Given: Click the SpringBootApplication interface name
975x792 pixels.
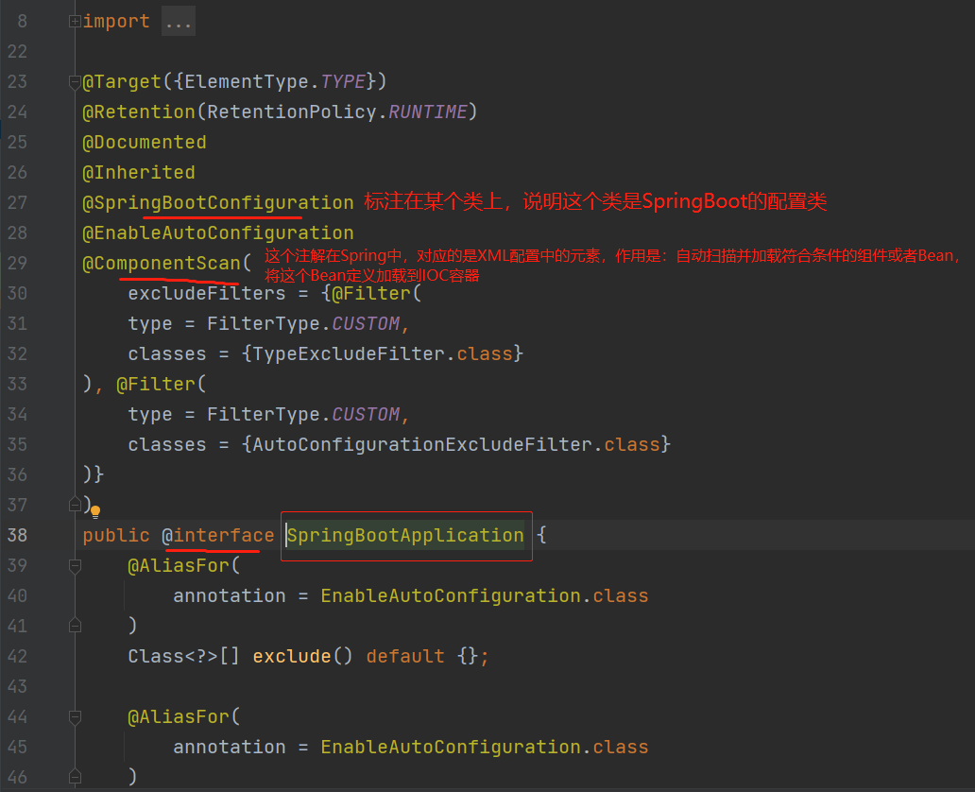Looking at the screenshot, I should click(405, 536).
